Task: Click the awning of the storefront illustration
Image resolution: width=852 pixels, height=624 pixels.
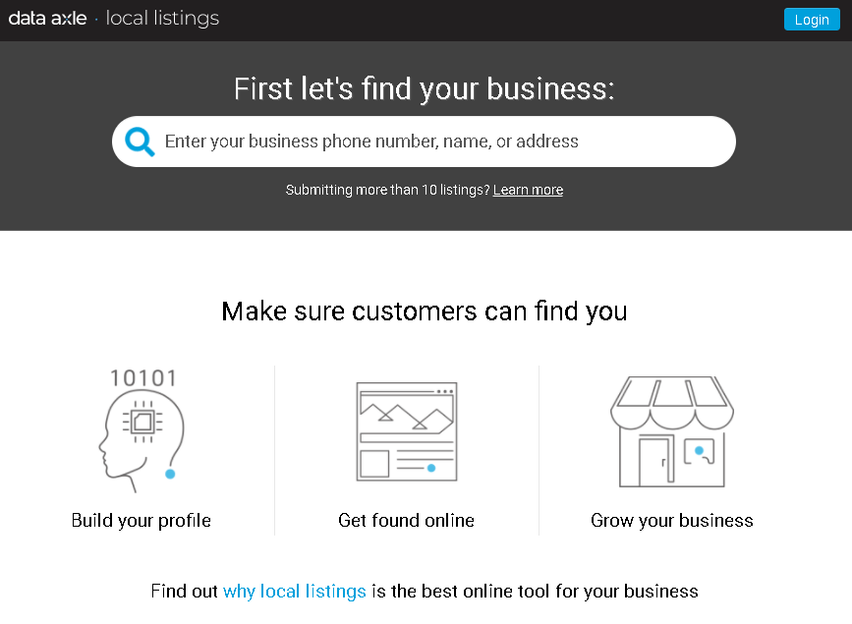Action: 672,395
